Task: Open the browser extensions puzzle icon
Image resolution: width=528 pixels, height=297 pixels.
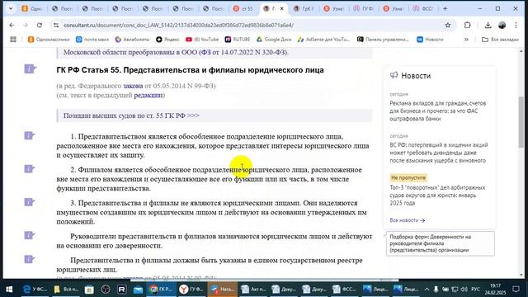Action: click(468, 26)
